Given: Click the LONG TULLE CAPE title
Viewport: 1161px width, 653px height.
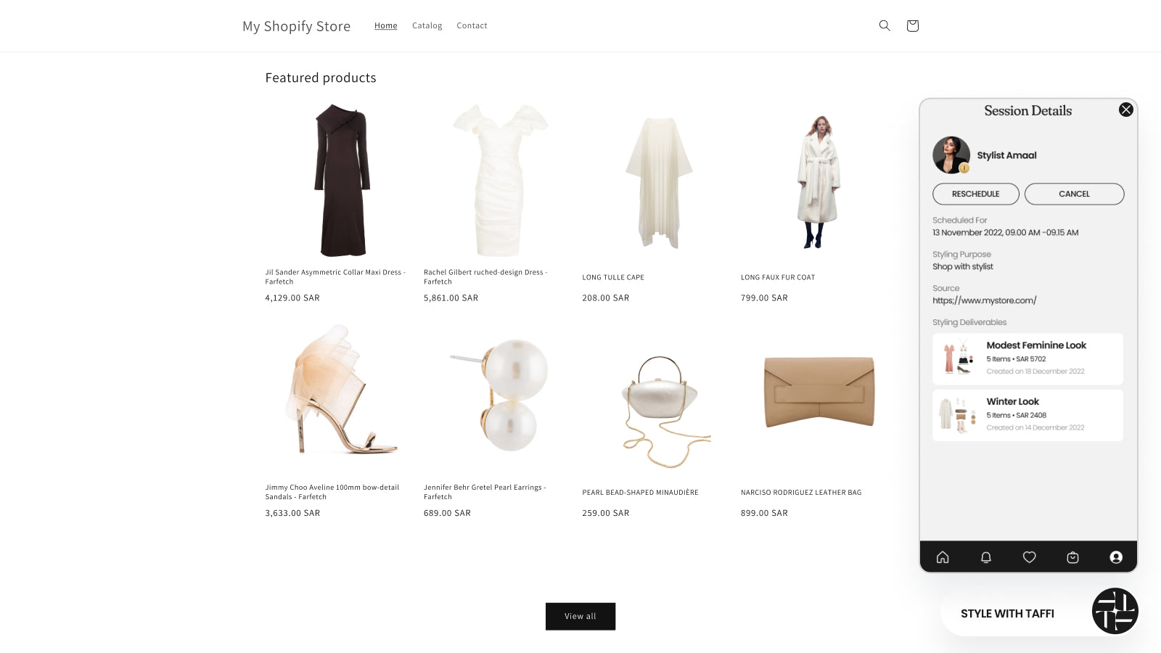Looking at the screenshot, I should [613, 277].
